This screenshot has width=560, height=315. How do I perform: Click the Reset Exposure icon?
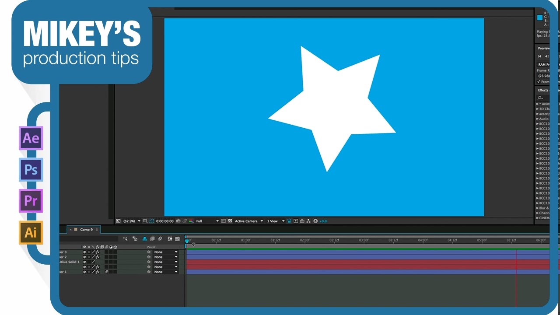click(x=315, y=221)
